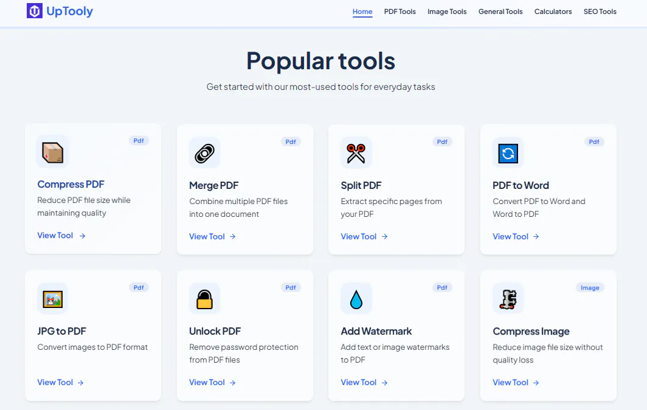The image size is (647, 410).
Task: Click the PDF to Word card title
Action: pos(521,185)
